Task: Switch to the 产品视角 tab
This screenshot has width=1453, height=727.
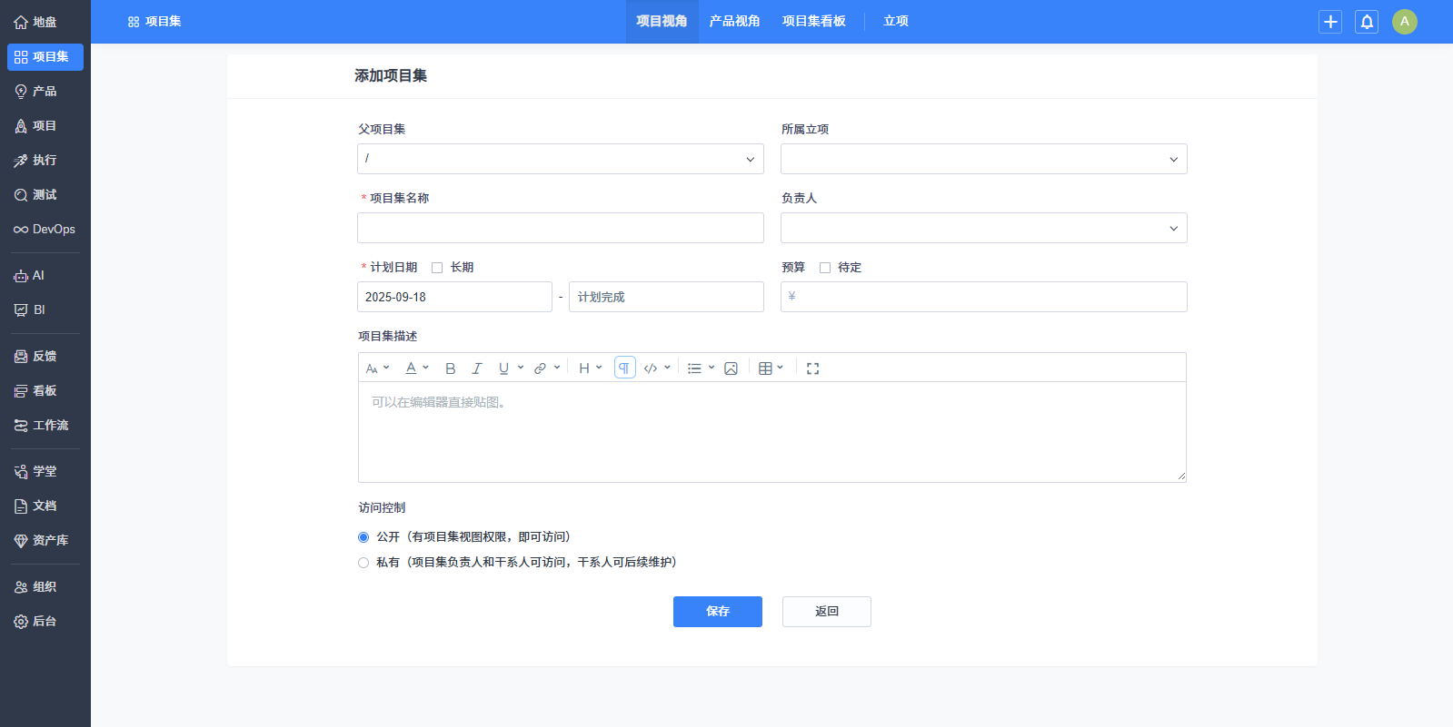Action: [734, 22]
